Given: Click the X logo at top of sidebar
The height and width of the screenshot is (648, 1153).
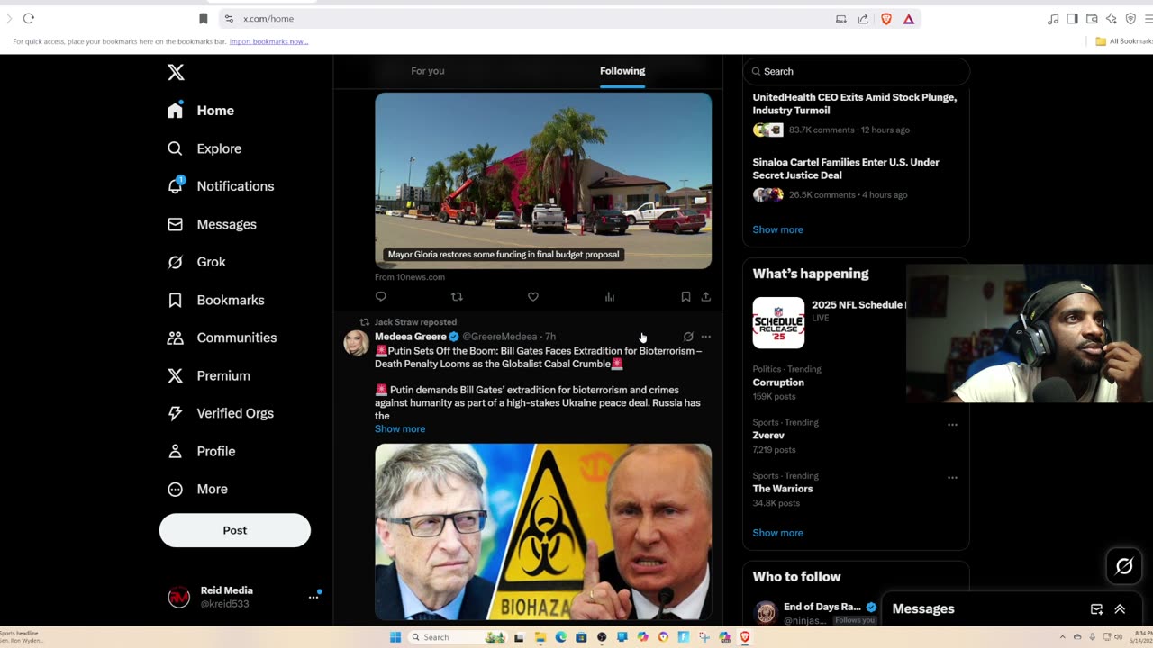Looking at the screenshot, I should (x=176, y=73).
